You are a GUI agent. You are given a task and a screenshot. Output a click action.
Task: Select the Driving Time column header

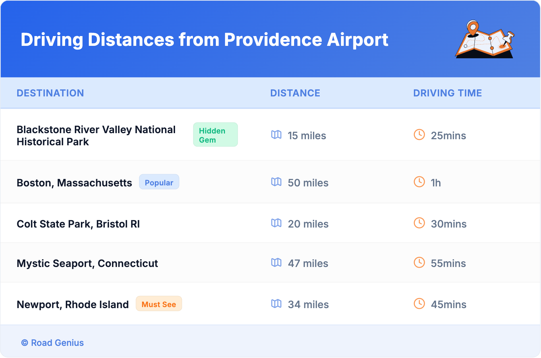pos(447,93)
